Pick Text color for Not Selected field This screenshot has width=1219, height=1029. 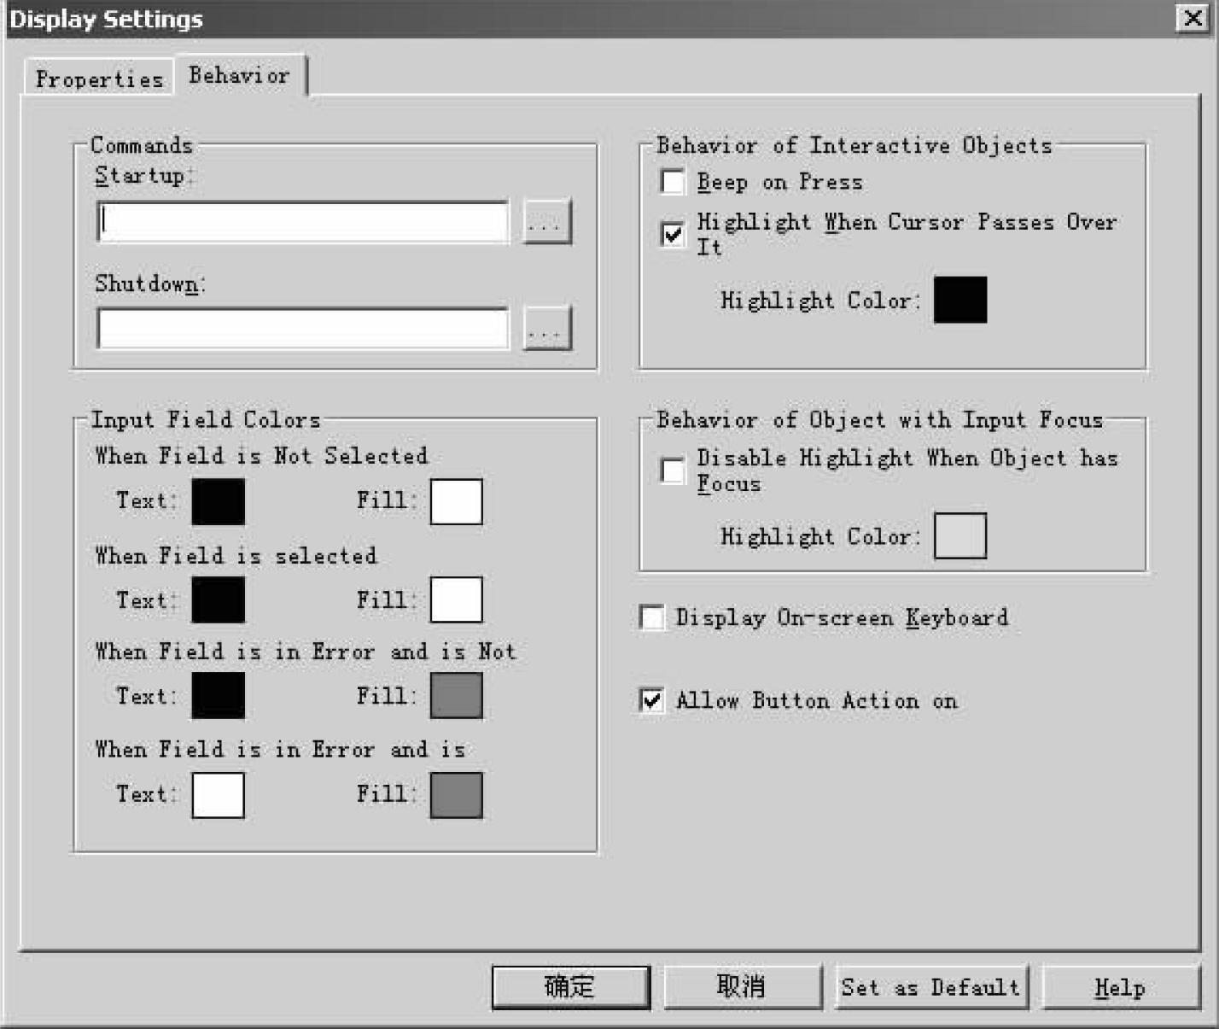[218, 501]
